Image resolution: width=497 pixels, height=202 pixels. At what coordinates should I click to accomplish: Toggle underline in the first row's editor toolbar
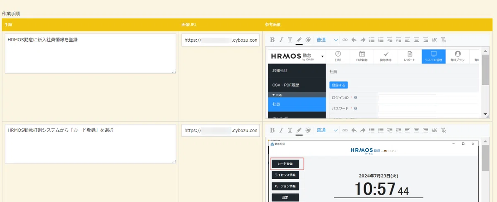tap(290, 40)
